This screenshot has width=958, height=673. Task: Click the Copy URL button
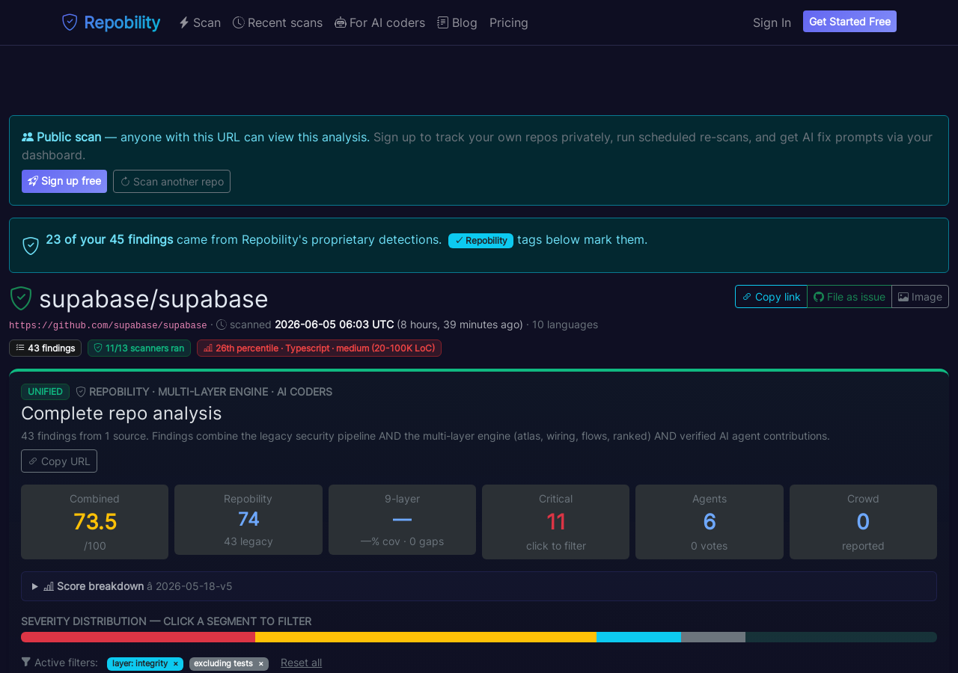(59, 461)
